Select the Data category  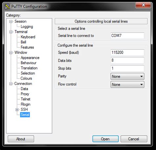pos(24,89)
